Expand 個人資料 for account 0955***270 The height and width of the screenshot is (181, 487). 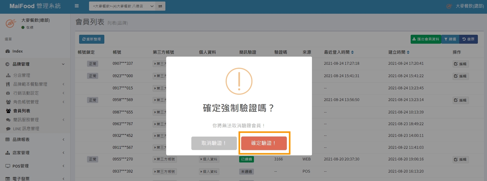(x=209, y=159)
